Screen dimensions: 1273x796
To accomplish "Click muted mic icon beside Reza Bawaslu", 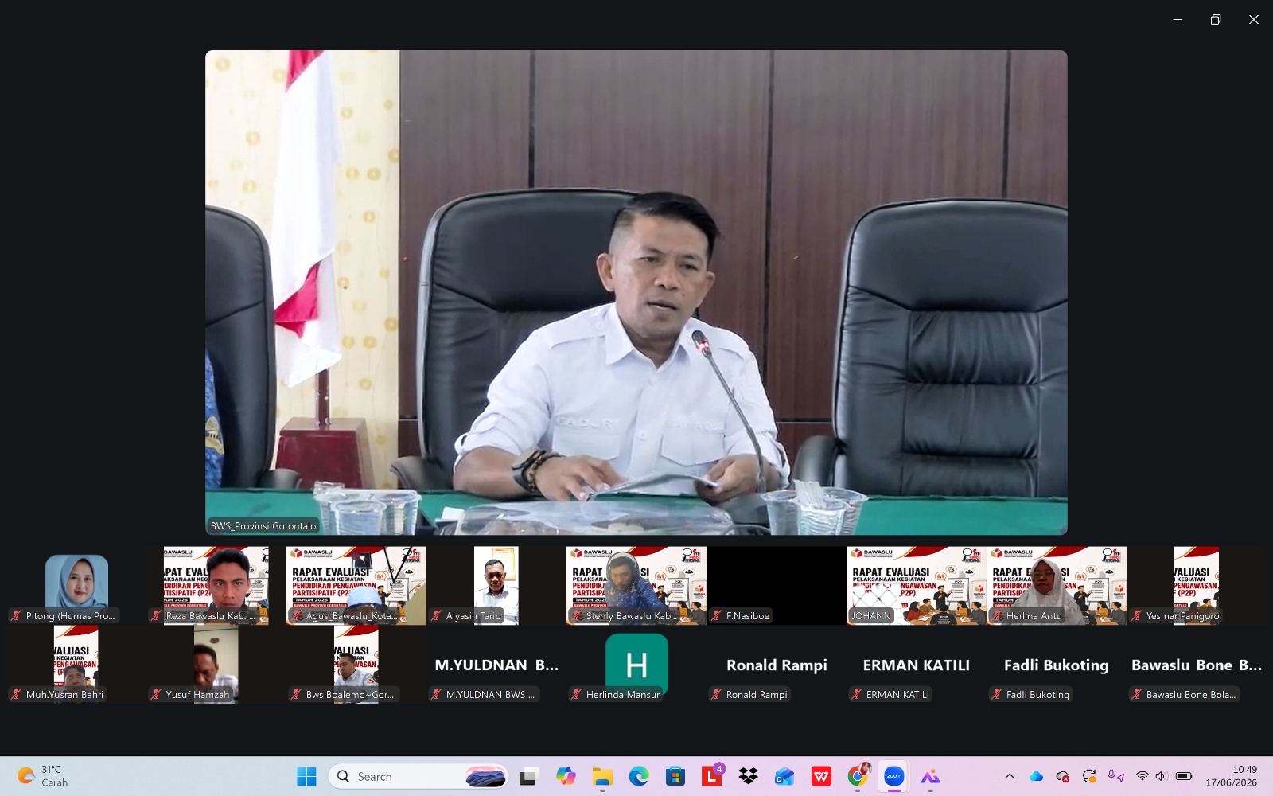I will pyautogui.click(x=156, y=615).
